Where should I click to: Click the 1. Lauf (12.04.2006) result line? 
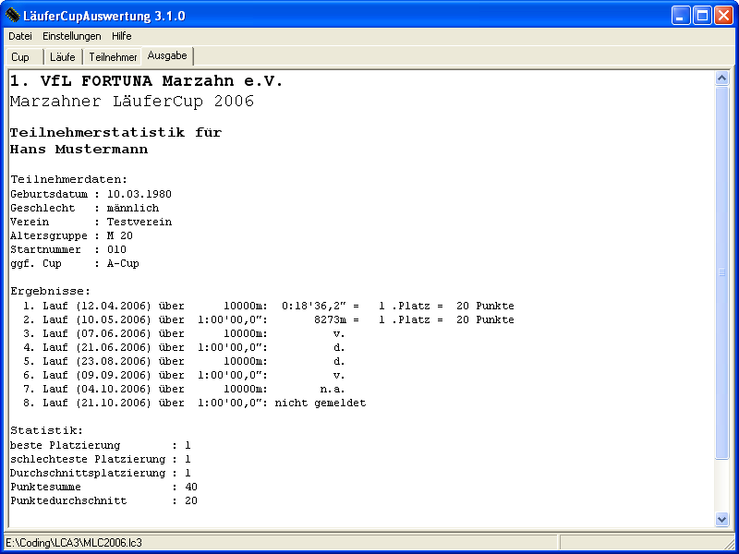pos(269,306)
